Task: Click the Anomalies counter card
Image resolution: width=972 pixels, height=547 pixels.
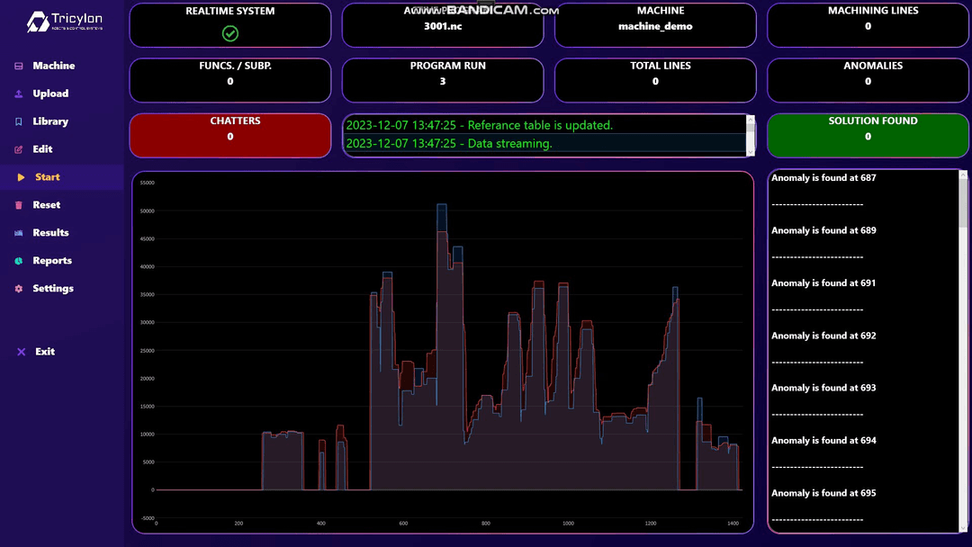Action: pos(868,81)
